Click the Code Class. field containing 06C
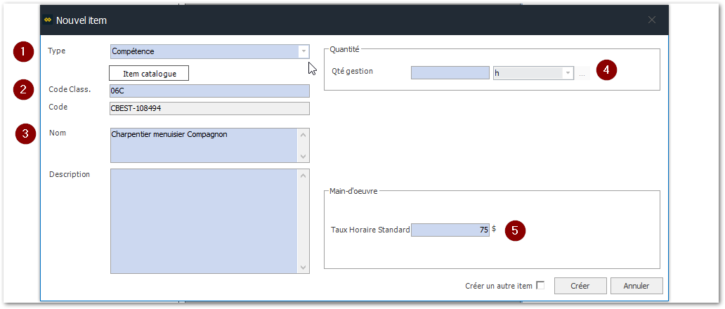This screenshot has height=309, width=725. 209,91
